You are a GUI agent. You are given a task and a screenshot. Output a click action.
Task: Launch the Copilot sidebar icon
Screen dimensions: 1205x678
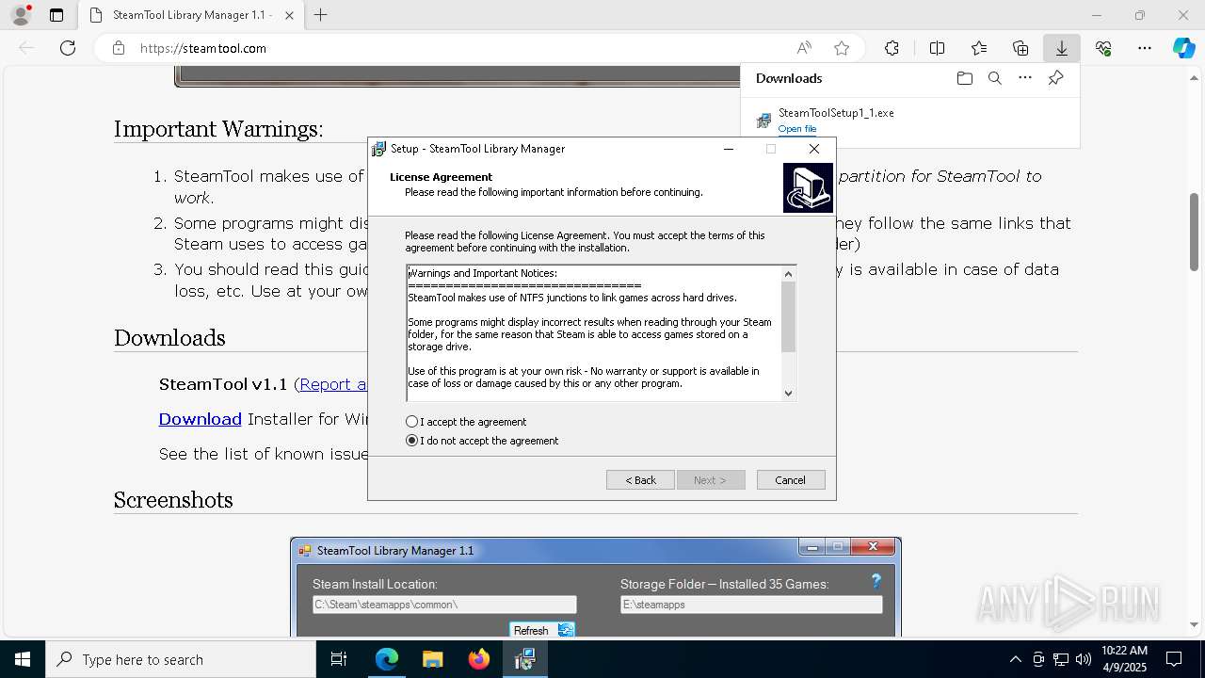tap(1184, 48)
